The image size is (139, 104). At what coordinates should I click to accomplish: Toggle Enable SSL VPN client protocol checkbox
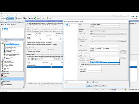pos(80,62)
